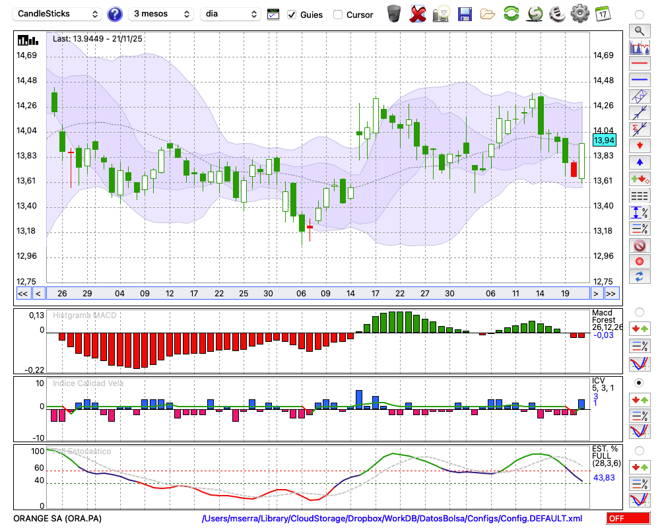Click the >> jump-to-end timeline button
The width and height of the screenshot is (660, 528).
tap(612, 294)
